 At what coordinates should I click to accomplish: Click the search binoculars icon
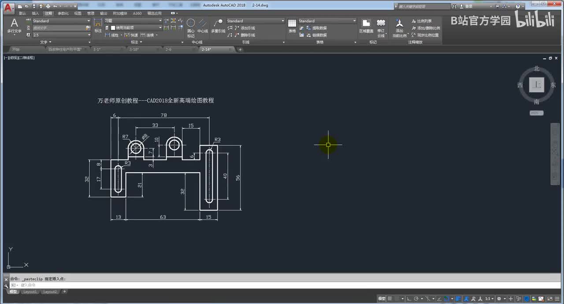pyautogui.click(x=454, y=7)
